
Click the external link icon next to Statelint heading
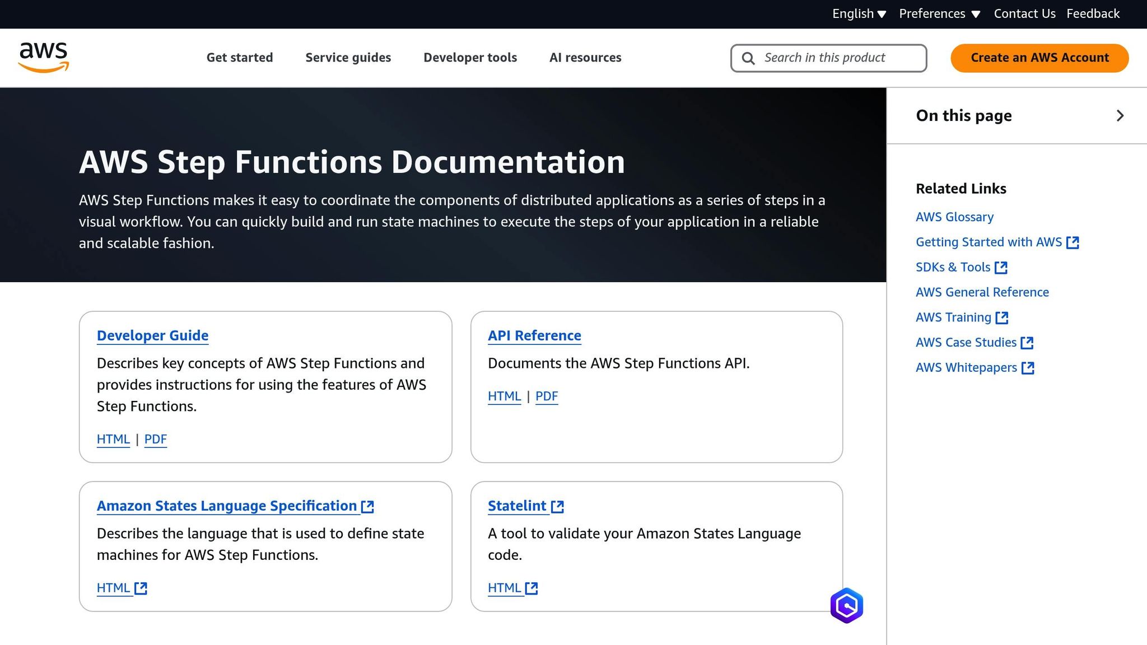(558, 506)
